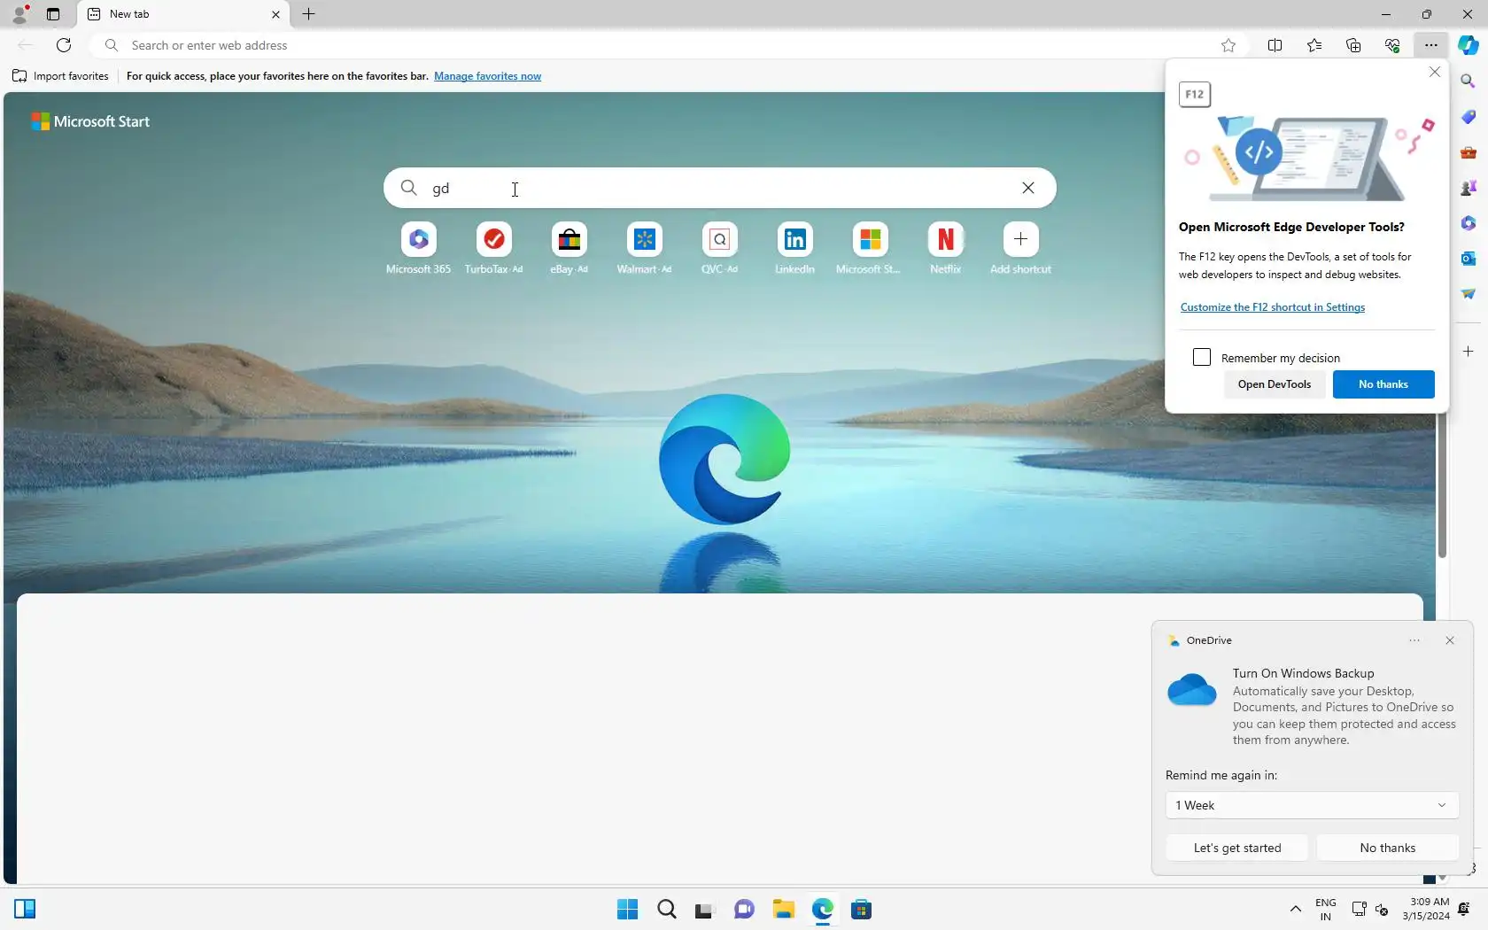Open the sidebar Outlook icon
The image size is (1488, 930).
click(x=1469, y=259)
